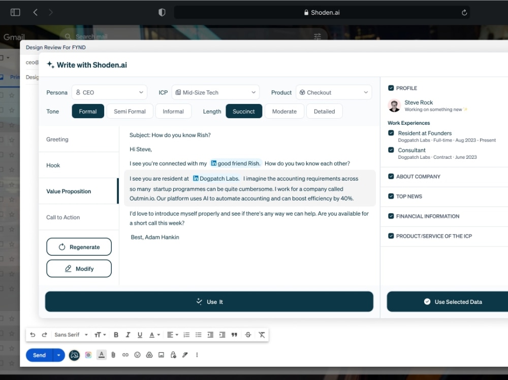Apply strikethrough formatting
Screen dimensions: 508x380
pos(248,335)
